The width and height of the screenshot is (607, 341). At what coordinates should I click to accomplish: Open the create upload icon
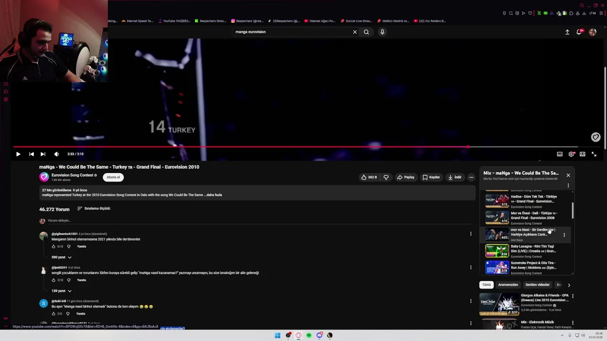pyautogui.click(x=567, y=32)
